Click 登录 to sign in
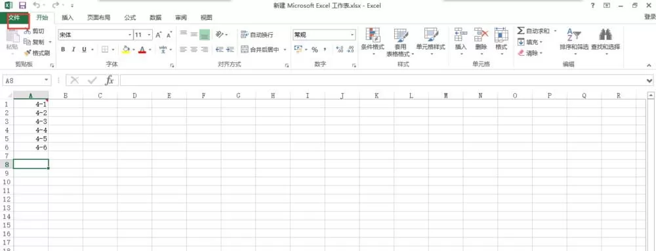 [x=649, y=16]
